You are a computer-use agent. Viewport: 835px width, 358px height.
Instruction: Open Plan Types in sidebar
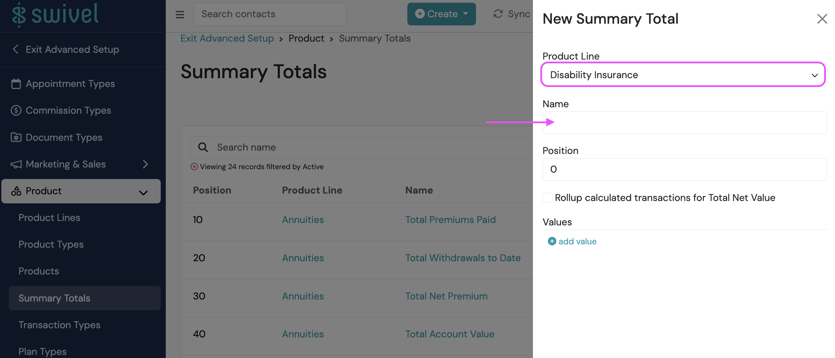(x=43, y=352)
